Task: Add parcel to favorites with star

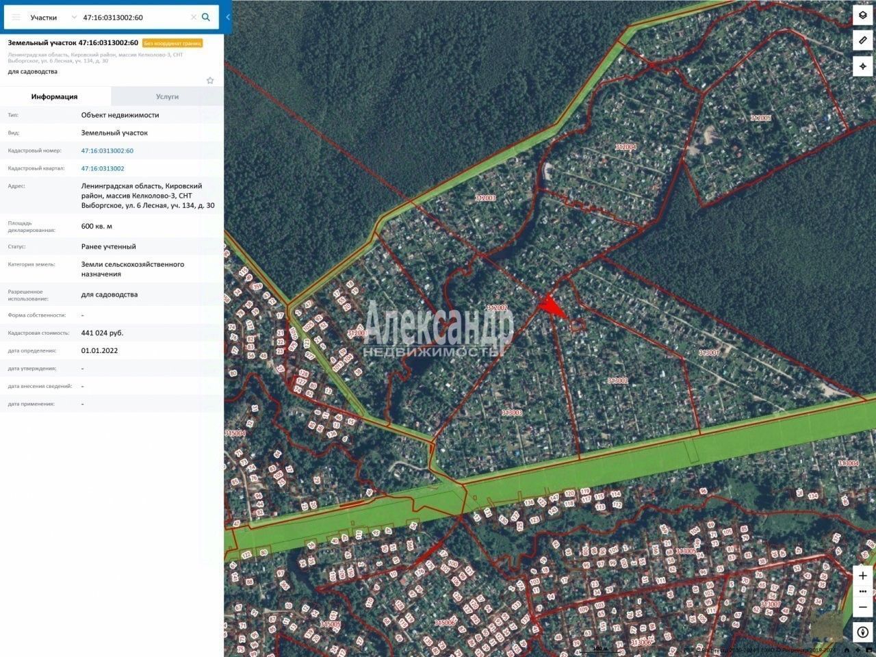Action: 210,80
